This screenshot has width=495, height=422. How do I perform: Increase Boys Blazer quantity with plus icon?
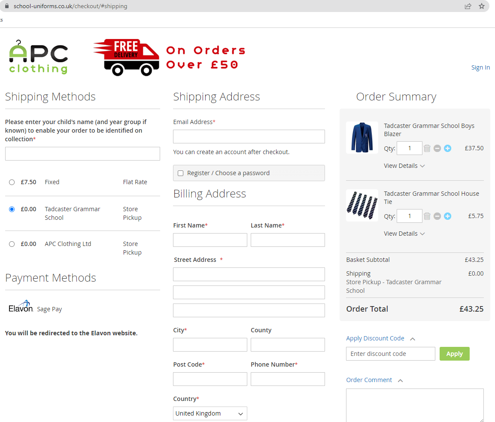448,149
